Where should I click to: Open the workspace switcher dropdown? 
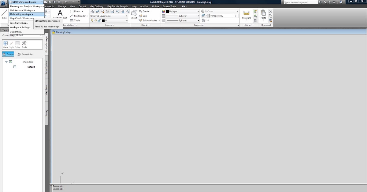(x=26, y=2)
